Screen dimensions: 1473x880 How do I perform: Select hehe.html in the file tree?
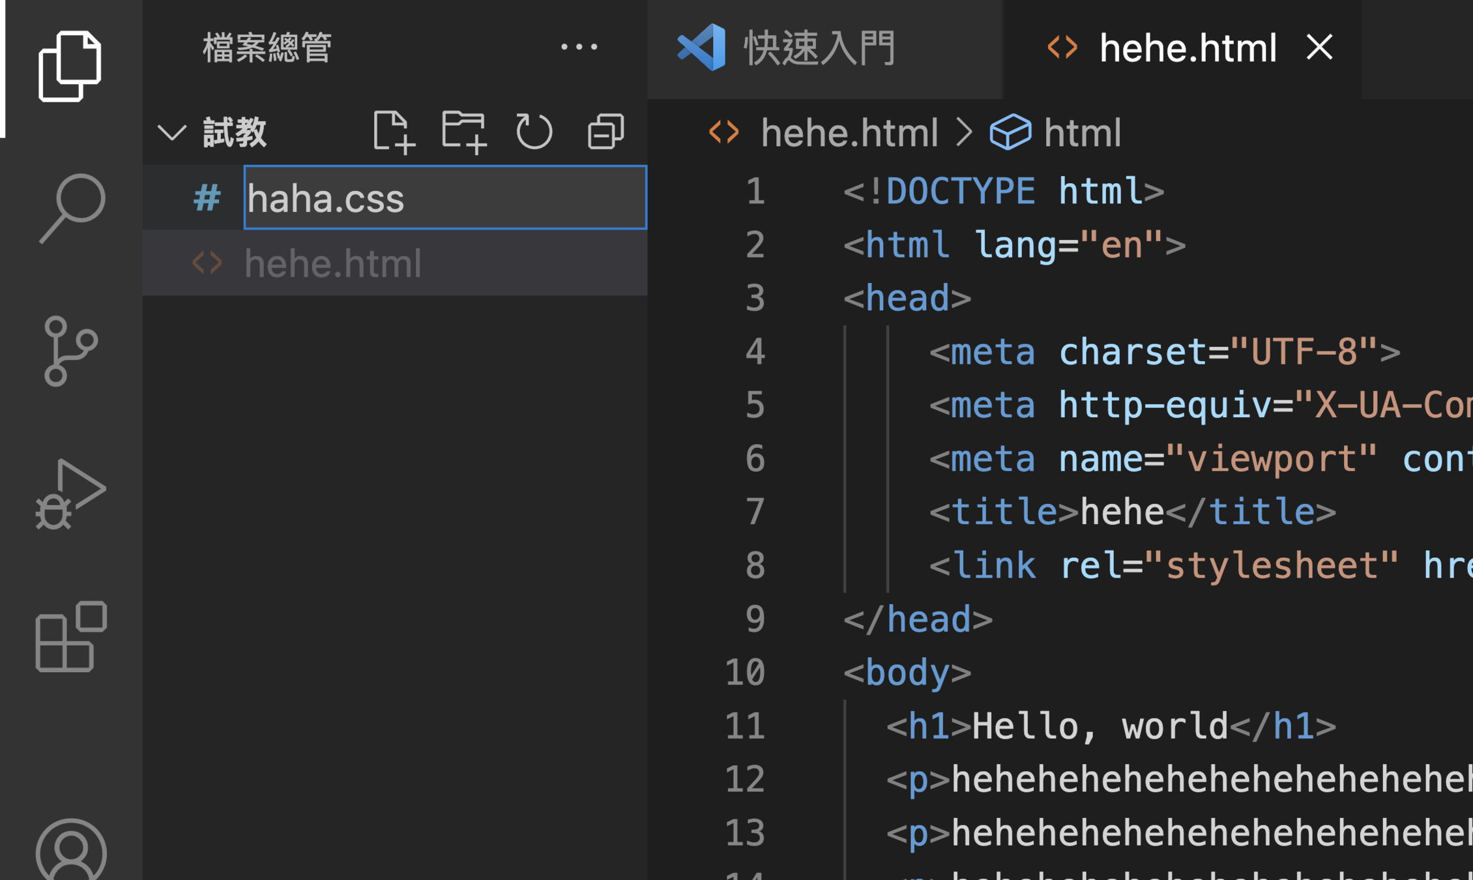[332, 264]
